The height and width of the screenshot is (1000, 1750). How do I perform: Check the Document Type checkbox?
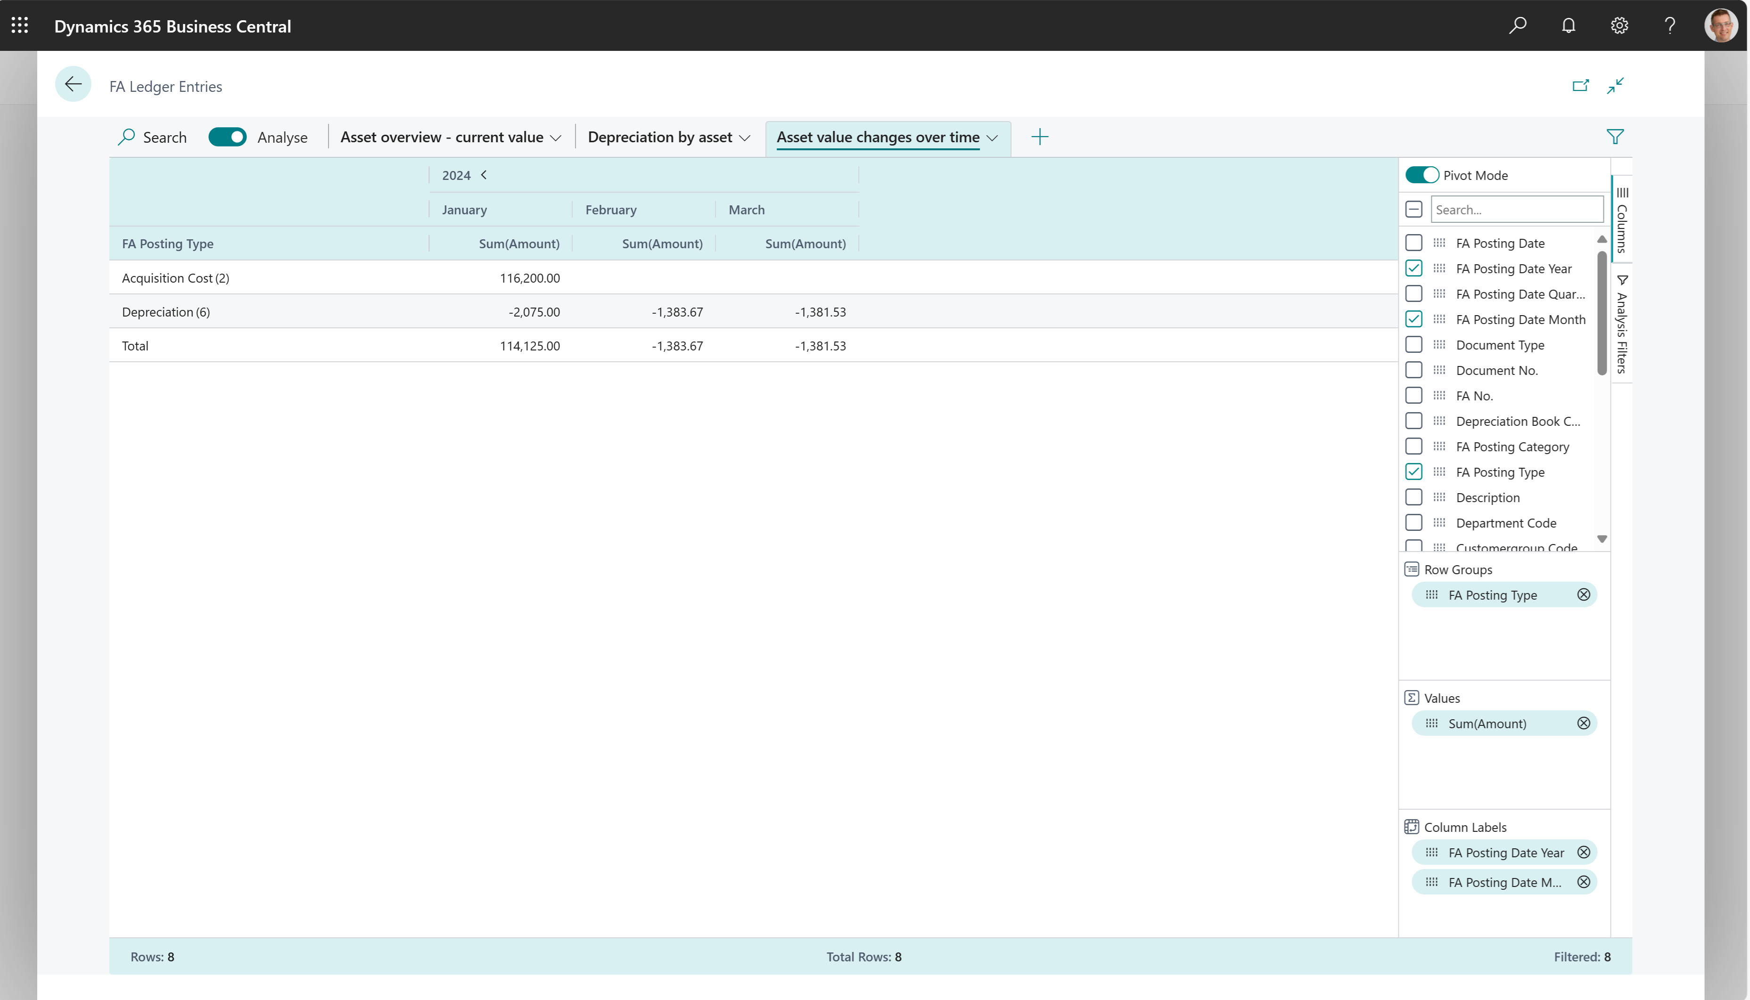pyautogui.click(x=1414, y=344)
